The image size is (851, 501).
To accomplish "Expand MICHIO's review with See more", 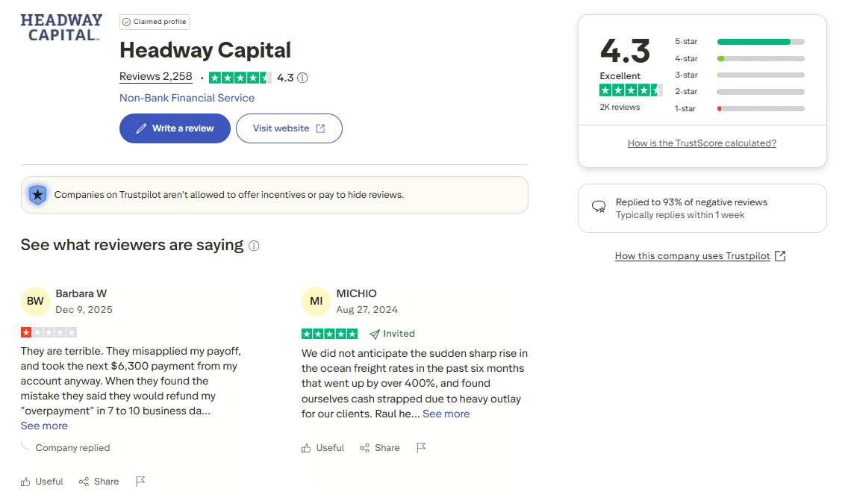I will 446,413.
